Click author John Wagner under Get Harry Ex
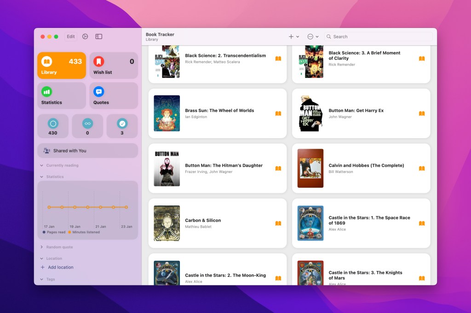Screen dimensions: 471x313 340,117
